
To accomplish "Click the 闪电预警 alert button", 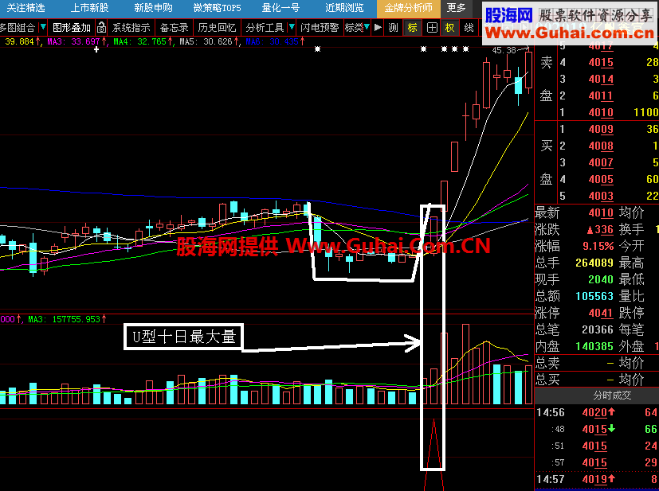I will (x=320, y=28).
